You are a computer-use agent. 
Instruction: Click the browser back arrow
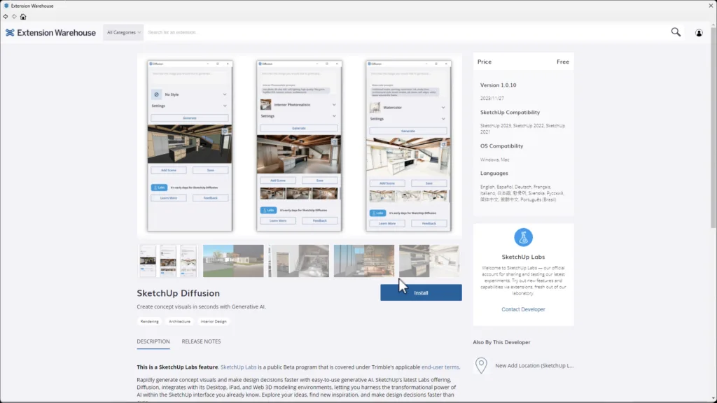coord(6,16)
